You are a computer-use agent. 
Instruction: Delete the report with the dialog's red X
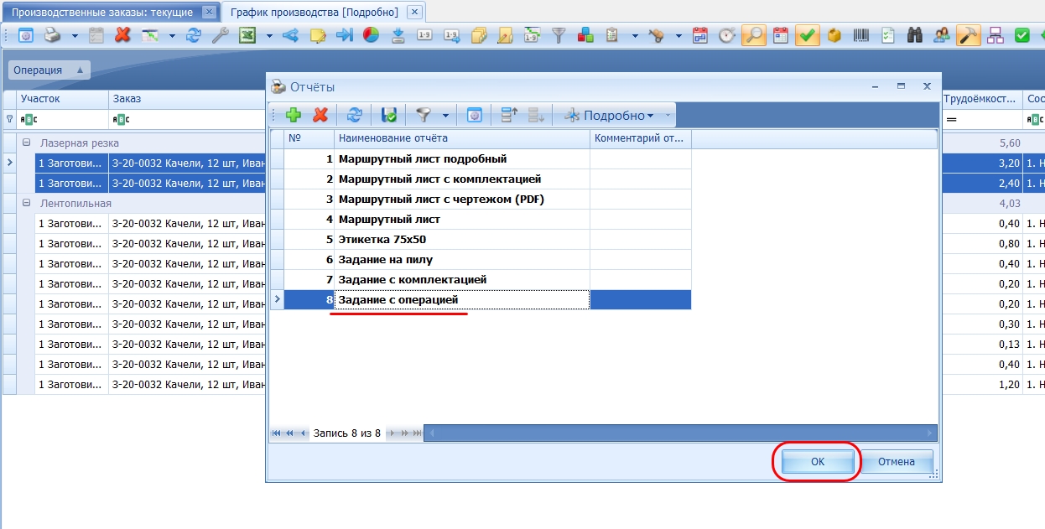pyautogui.click(x=320, y=115)
